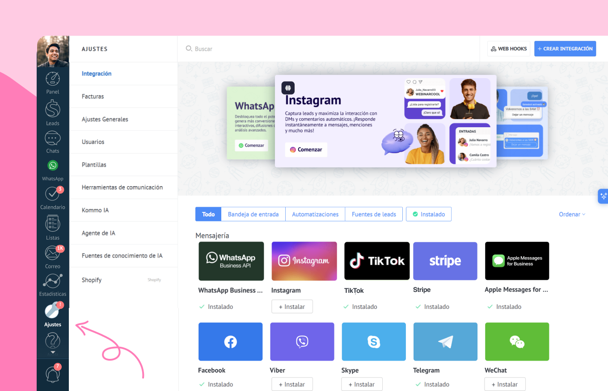Open the notifications bell icon
Viewport: 608px width, 391px height.
pyautogui.click(x=53, y=374)
